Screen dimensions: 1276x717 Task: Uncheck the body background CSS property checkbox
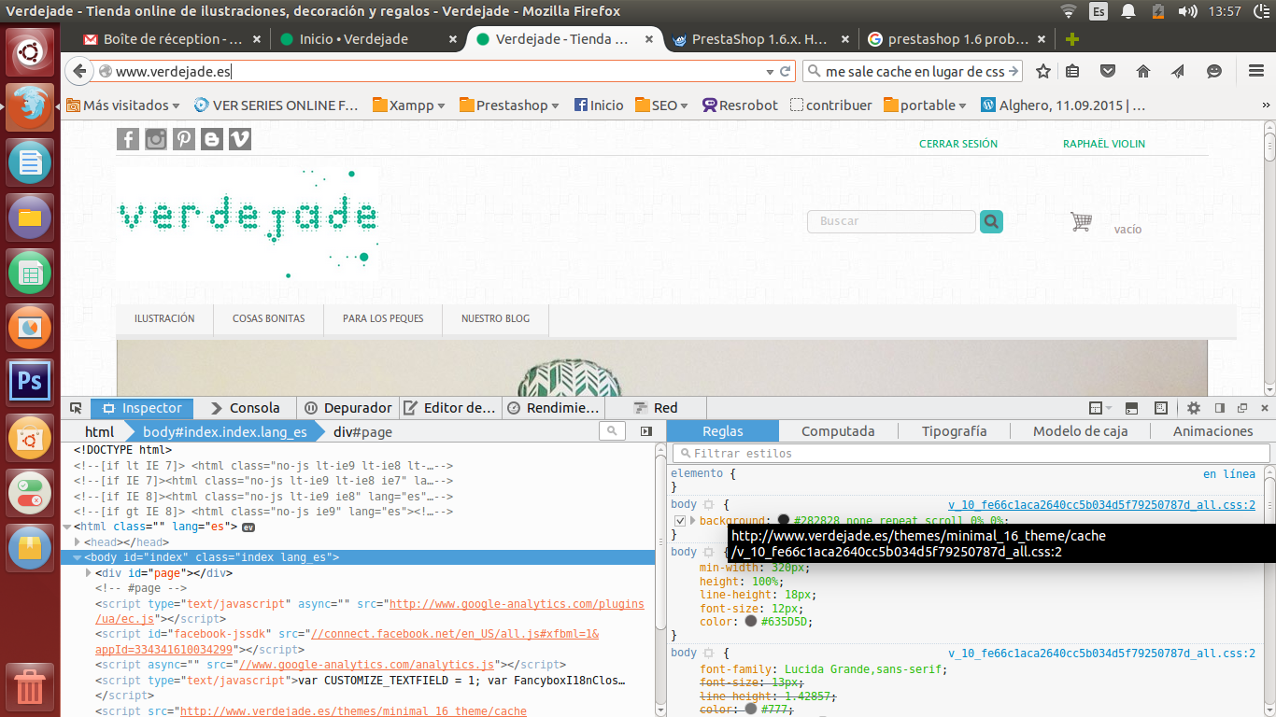pos(680,521)
